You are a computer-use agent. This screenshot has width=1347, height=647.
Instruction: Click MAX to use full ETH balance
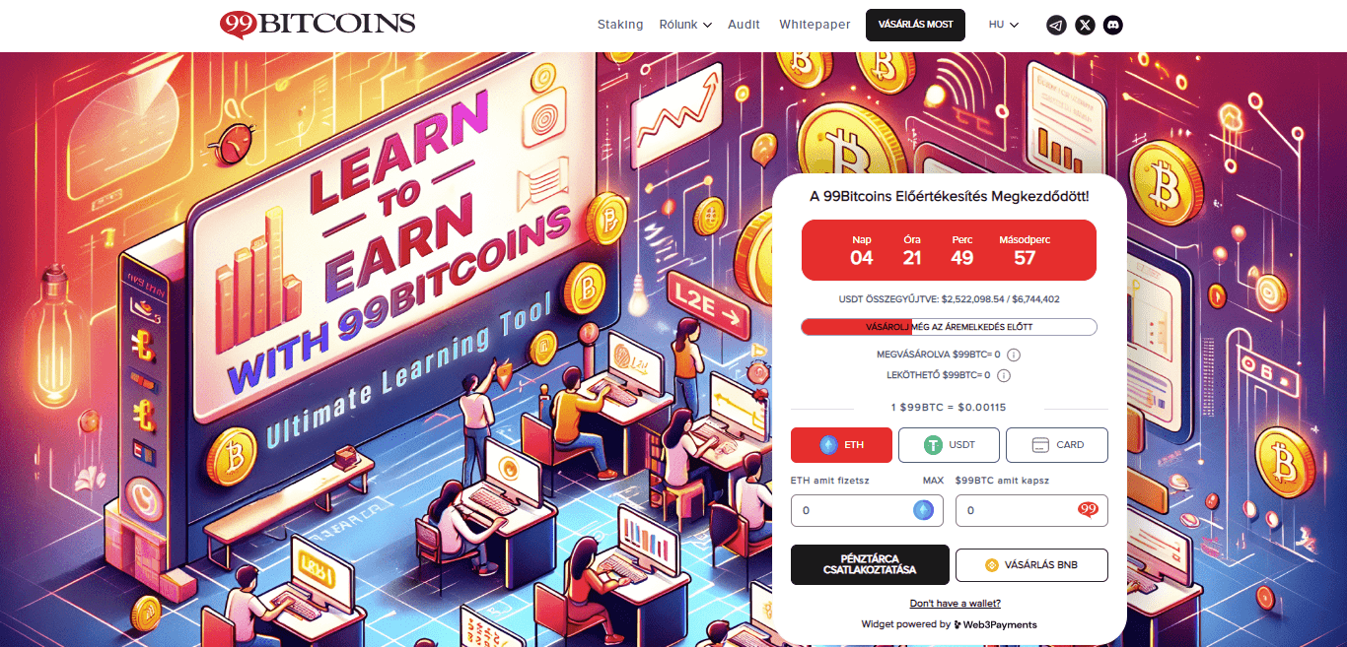click(933, 481)
